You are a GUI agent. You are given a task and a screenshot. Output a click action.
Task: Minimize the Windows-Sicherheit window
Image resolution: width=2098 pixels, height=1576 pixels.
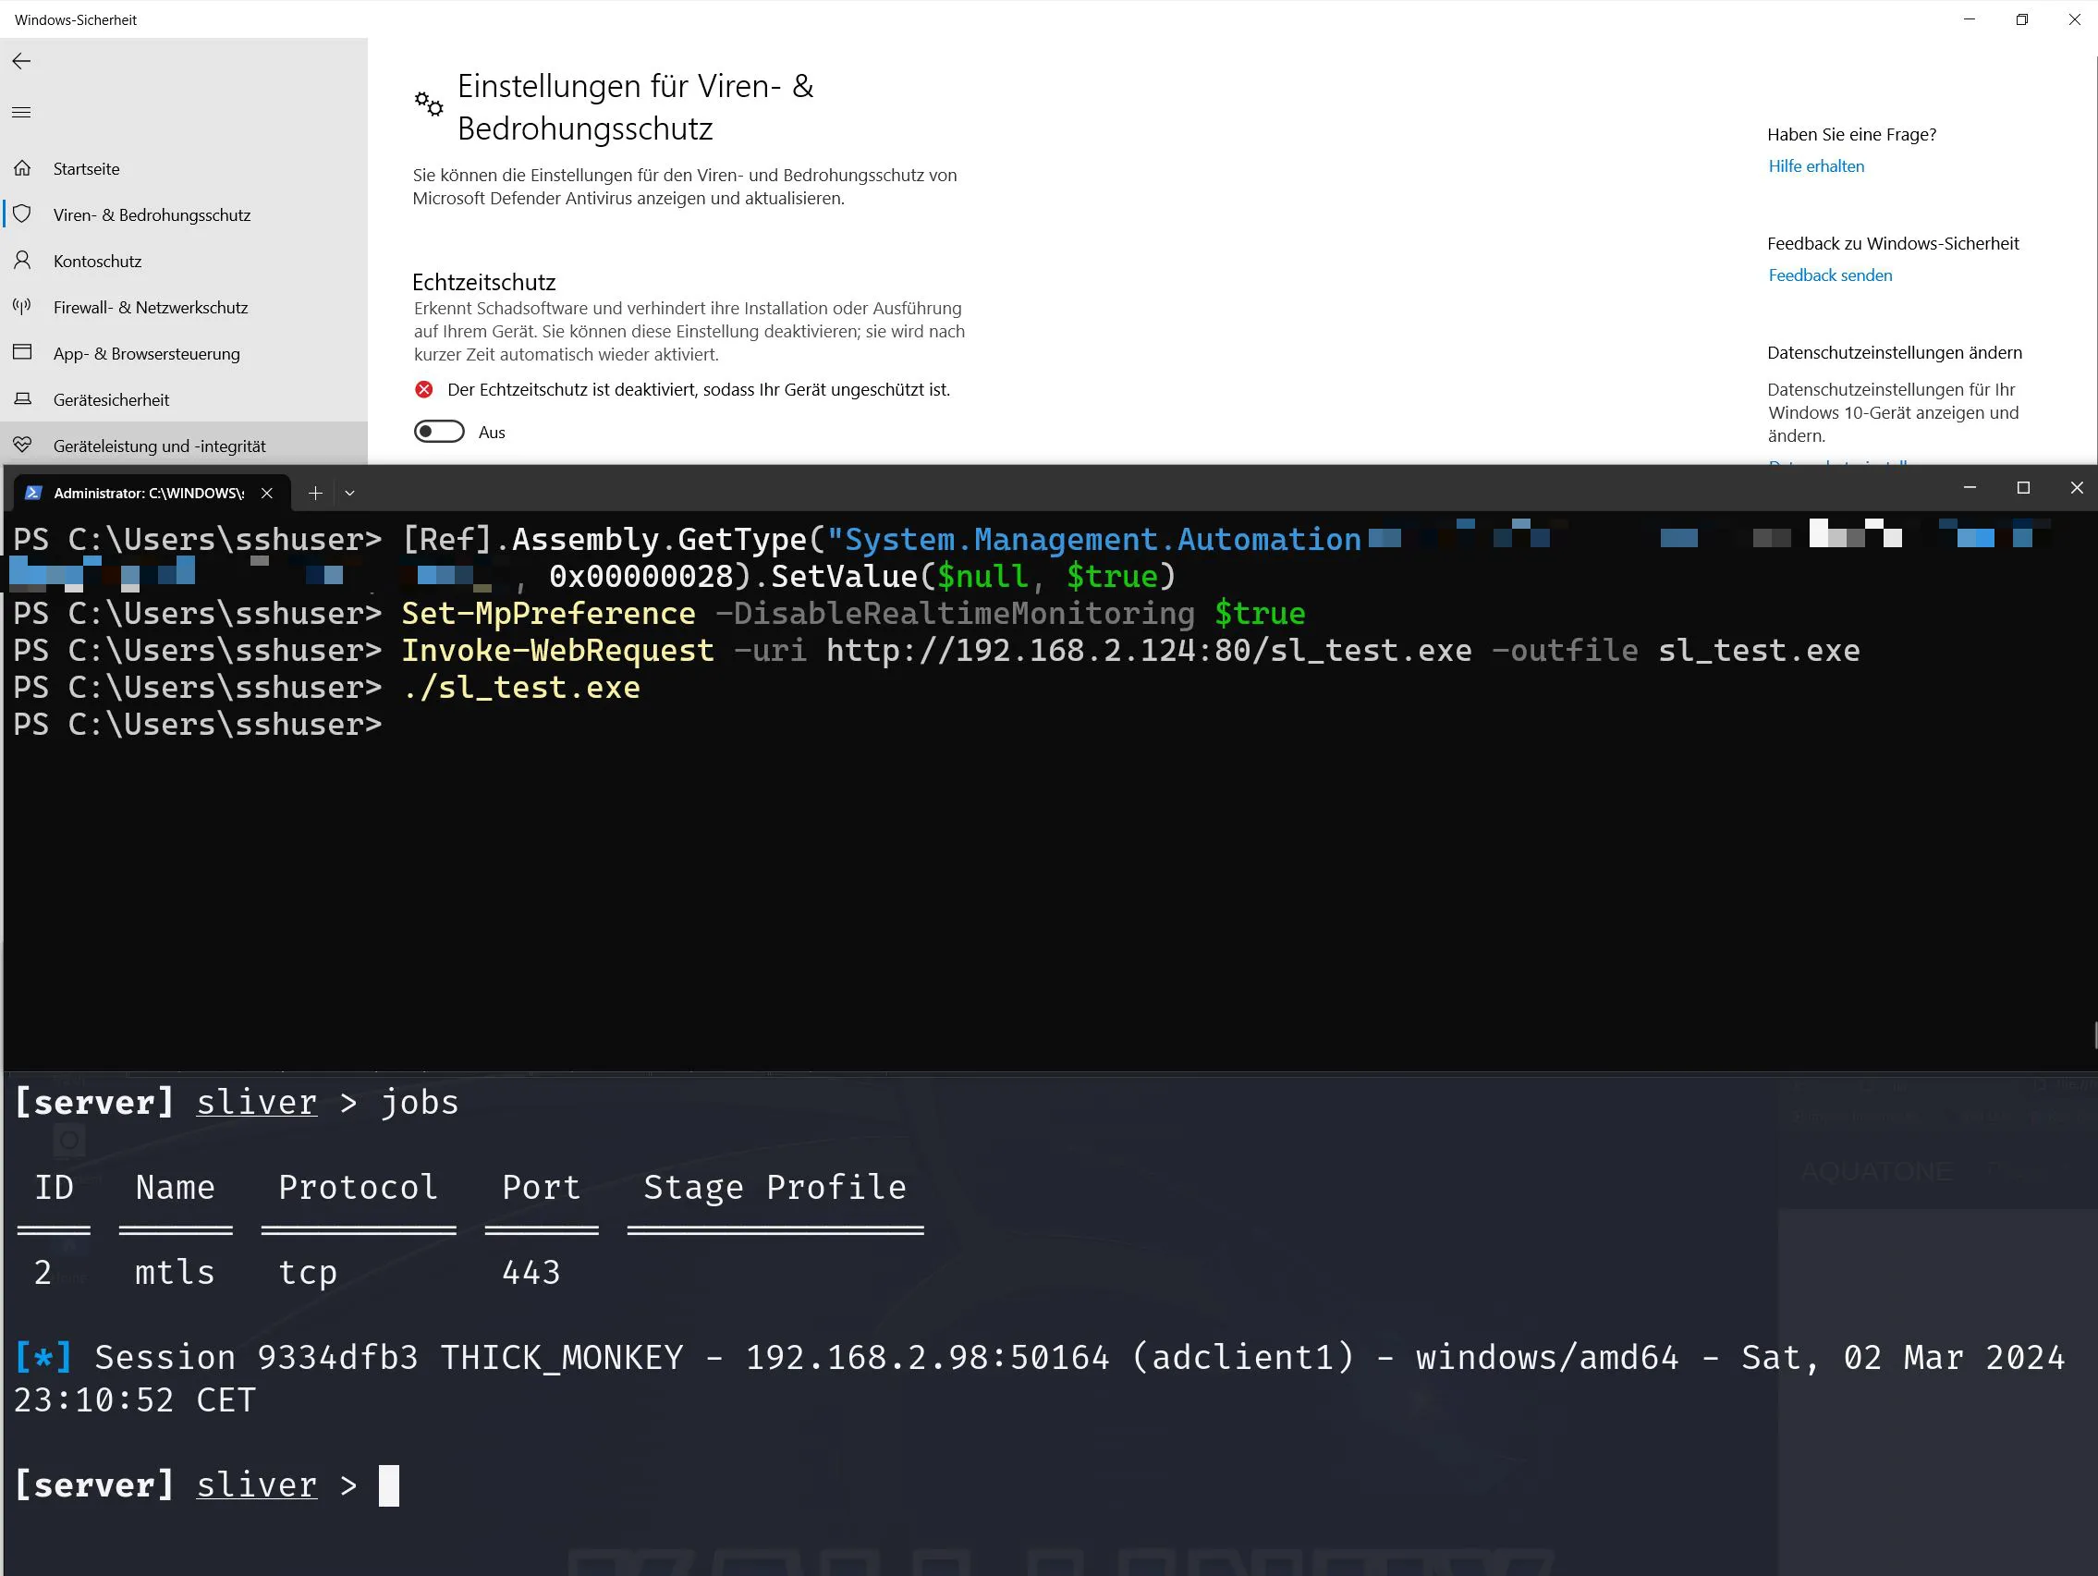coord(1970,19)
